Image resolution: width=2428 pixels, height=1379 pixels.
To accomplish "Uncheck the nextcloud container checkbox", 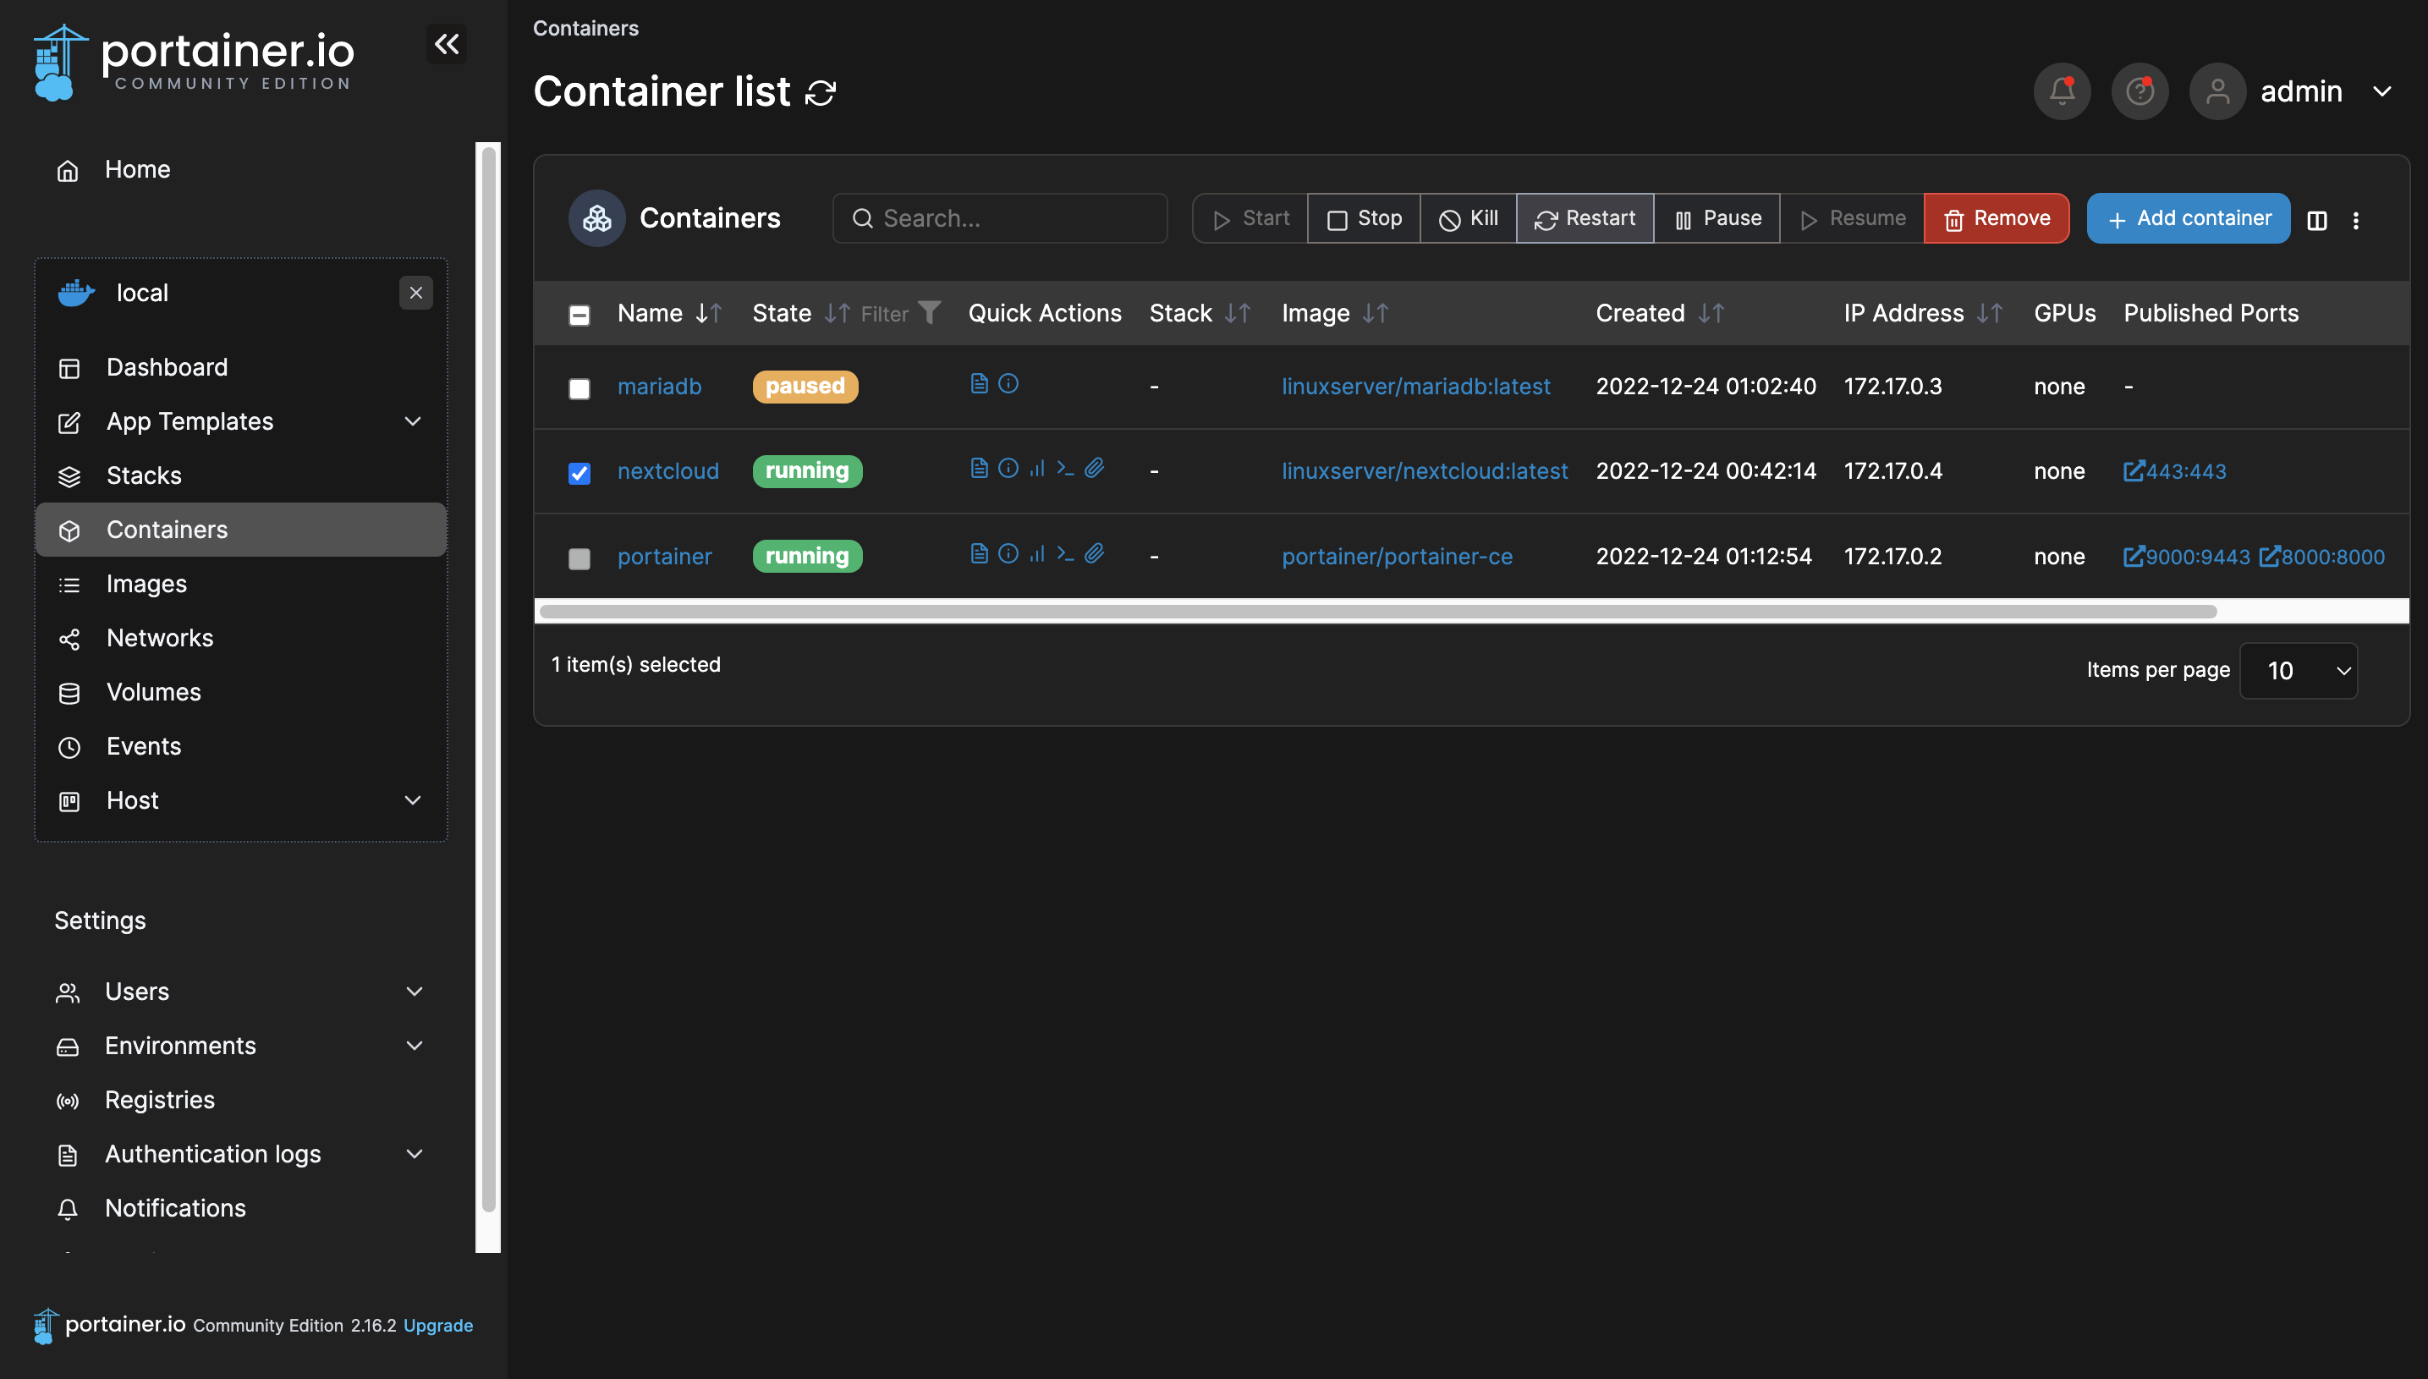I will click(579, 473).
